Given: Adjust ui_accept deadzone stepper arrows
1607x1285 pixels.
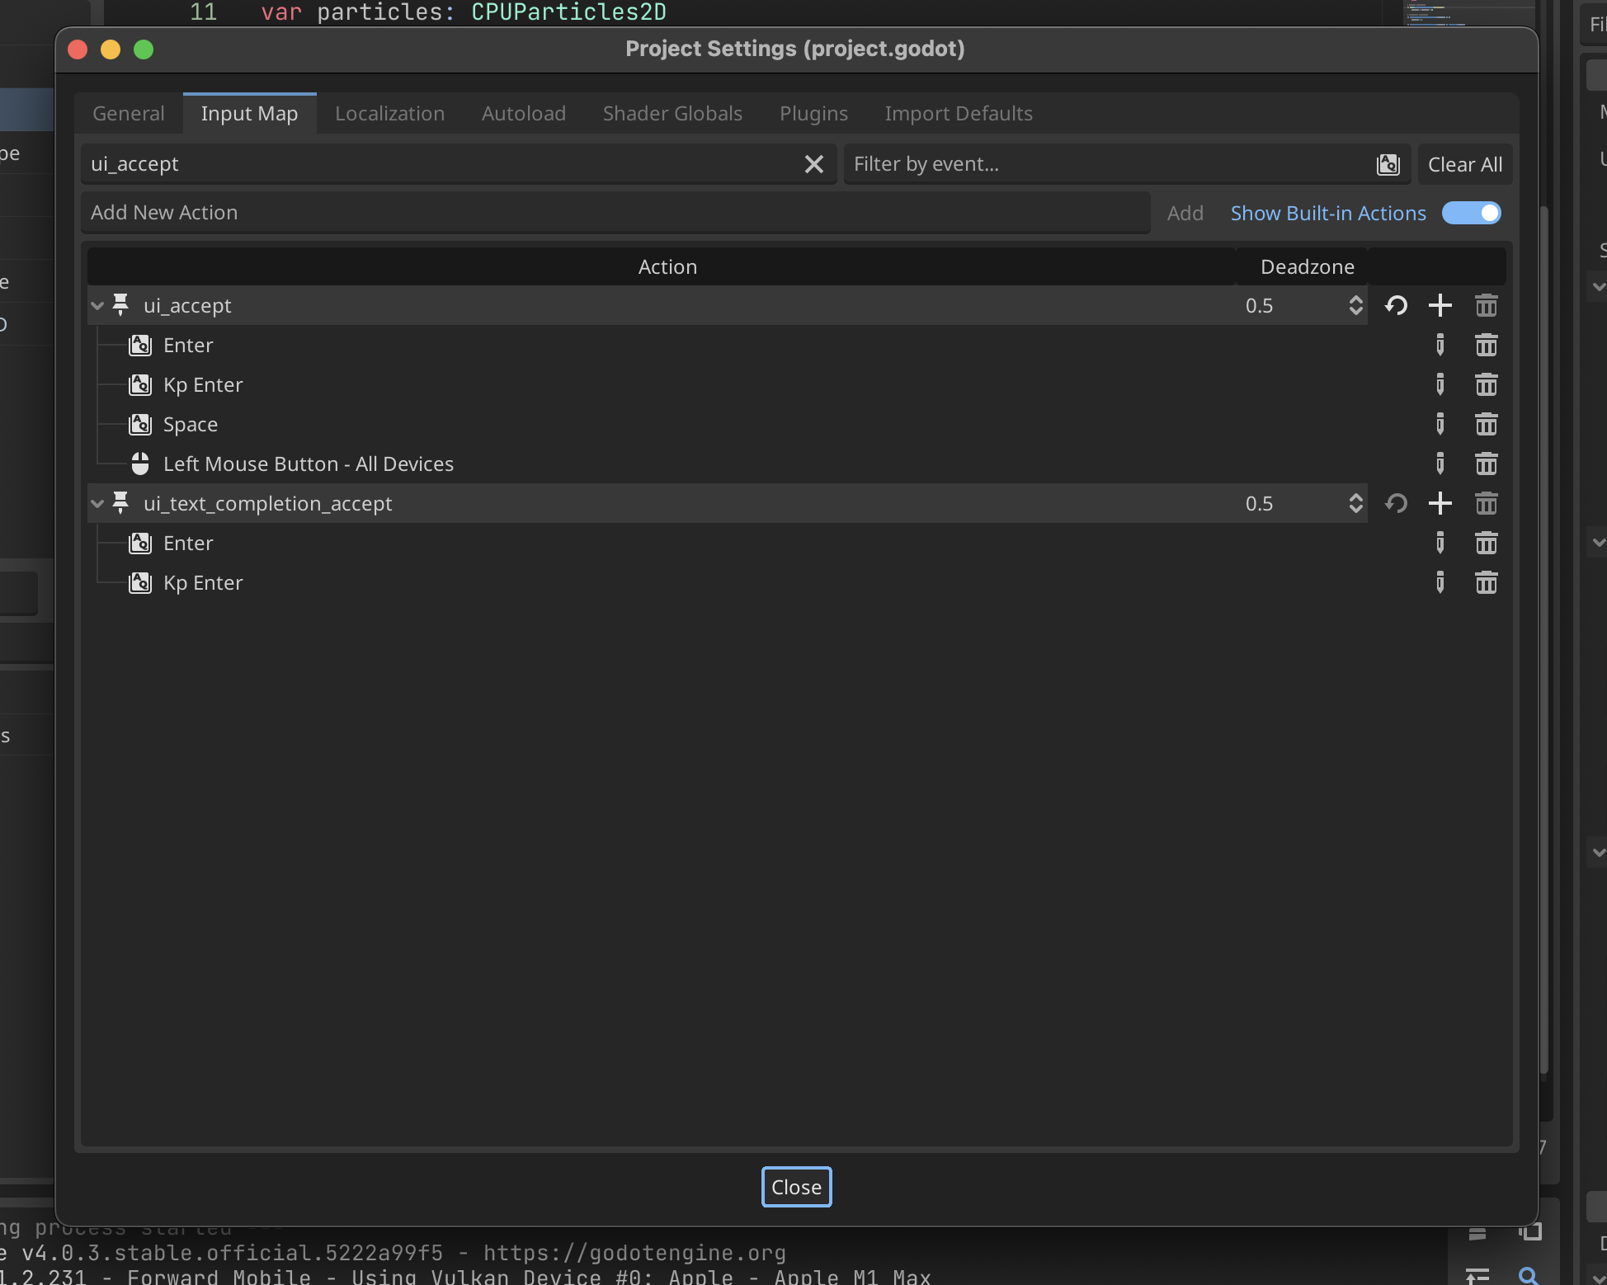Looking at the screenshot, I should click(1355, 306).
